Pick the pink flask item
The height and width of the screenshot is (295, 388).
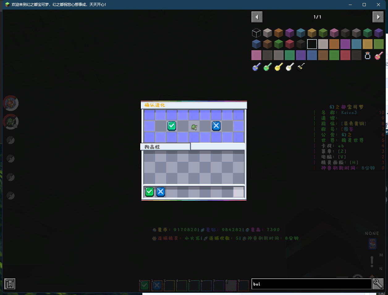click(x=379, y=55)
